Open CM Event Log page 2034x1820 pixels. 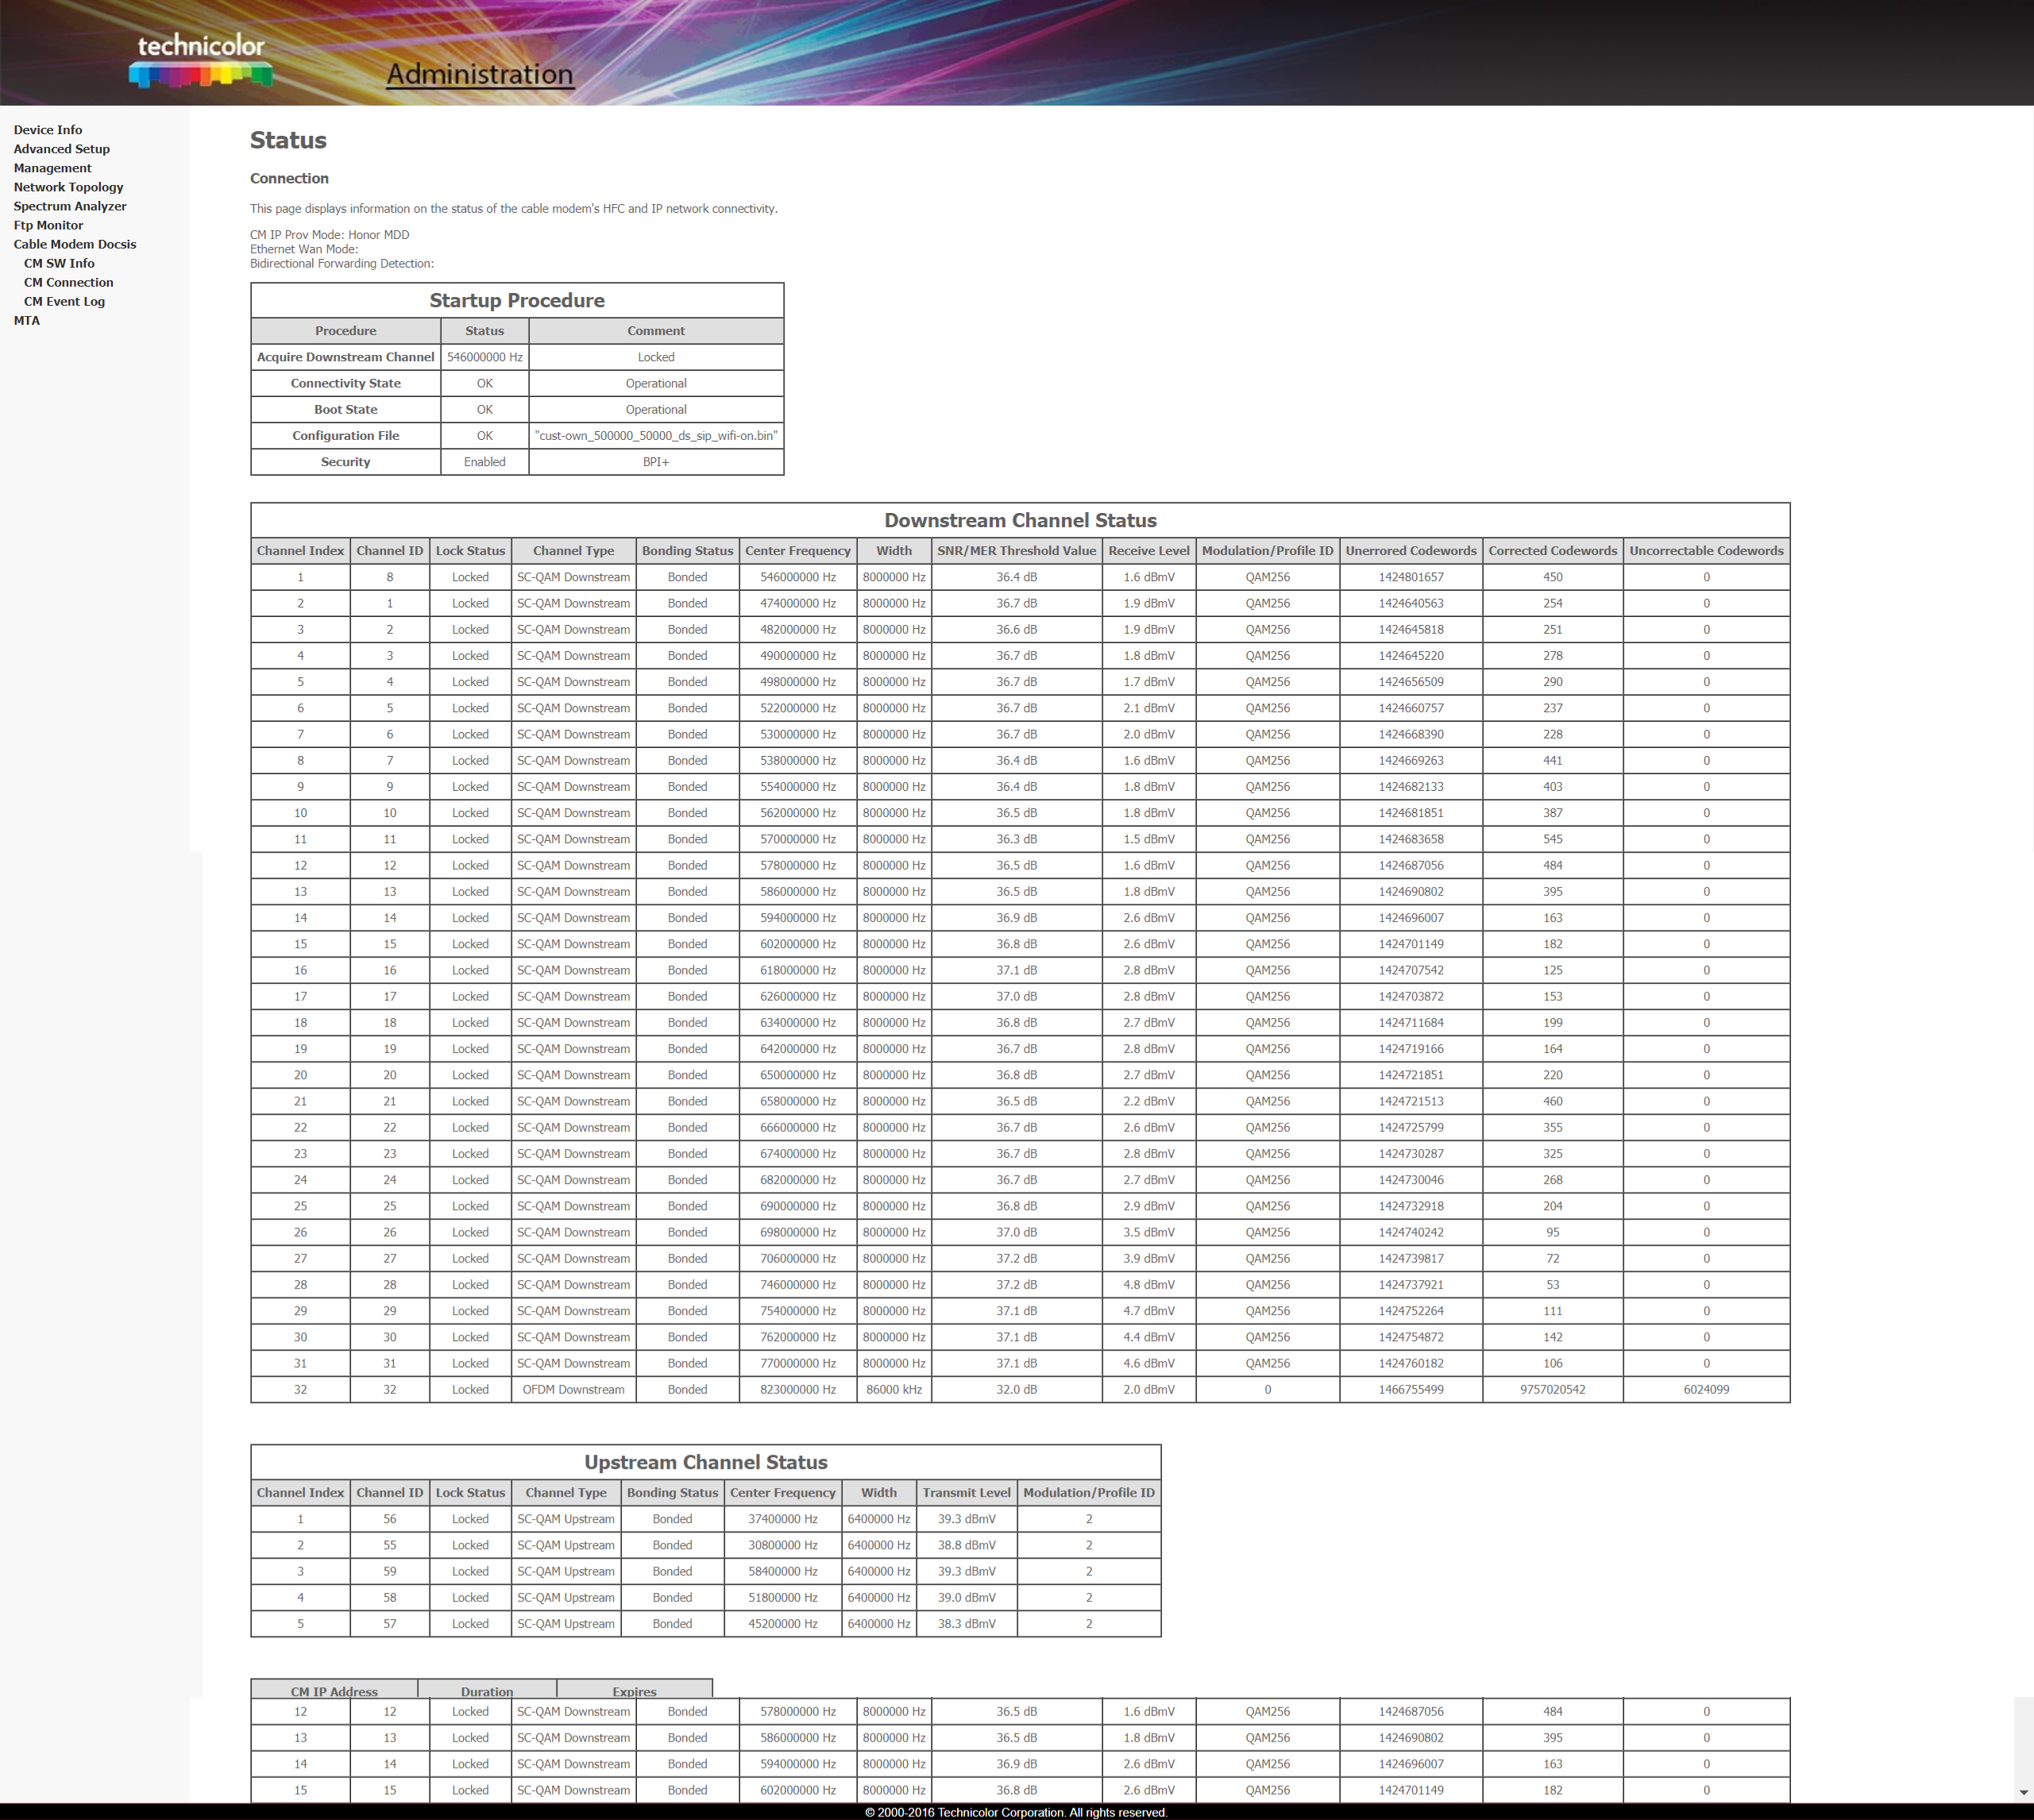pos(64,301)
